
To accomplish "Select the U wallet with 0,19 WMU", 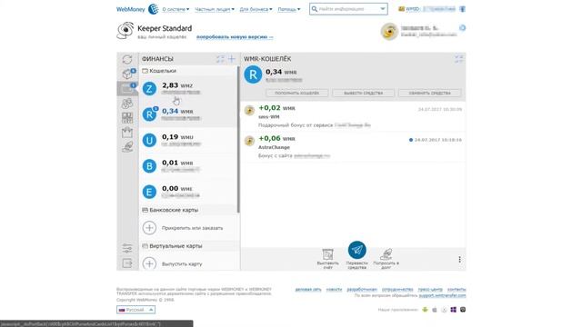I will [188, 140].
